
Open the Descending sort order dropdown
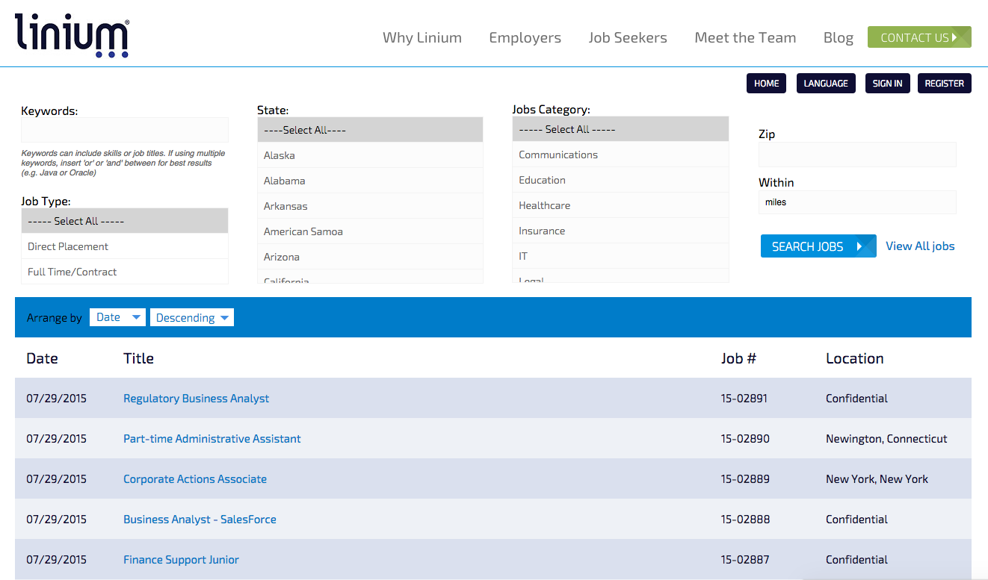[191, 316]
